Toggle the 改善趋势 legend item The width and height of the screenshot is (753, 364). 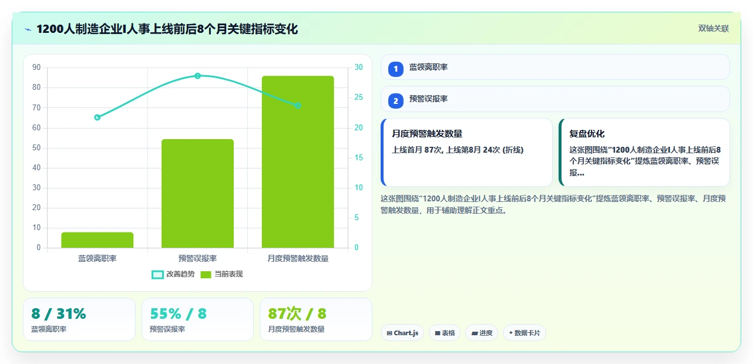point(174,274)
